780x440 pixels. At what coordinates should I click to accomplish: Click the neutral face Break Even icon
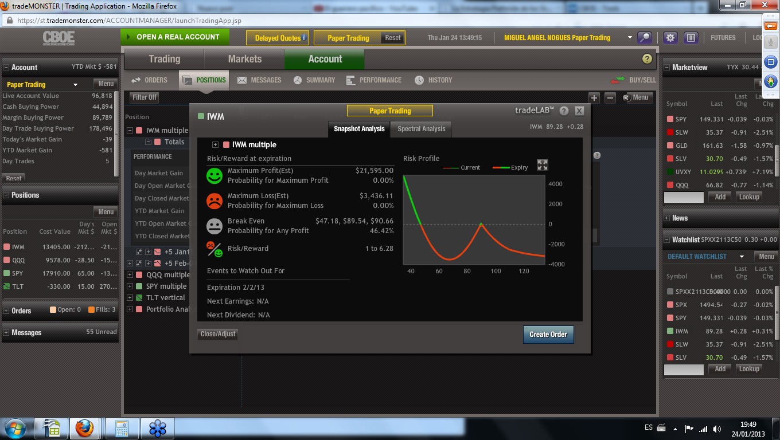click(214, 226)
